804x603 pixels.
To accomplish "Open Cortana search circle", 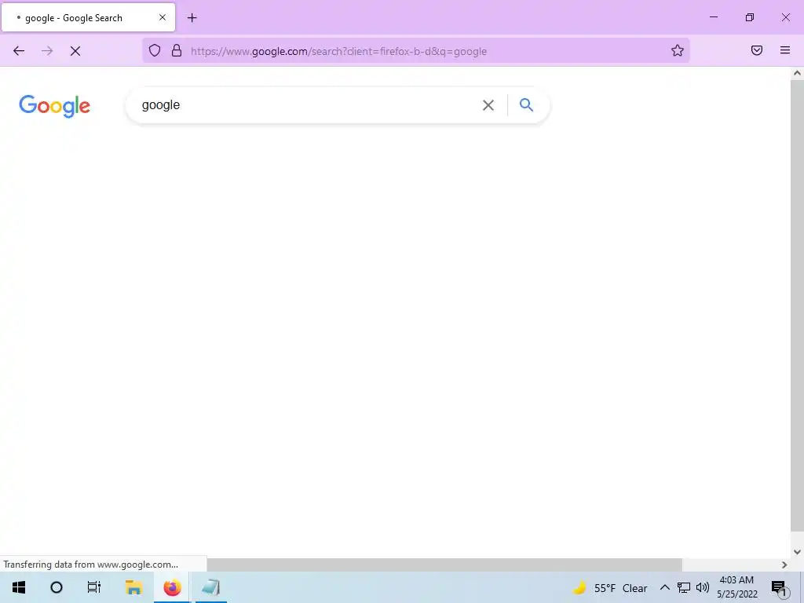I will (x=57, y=587).
